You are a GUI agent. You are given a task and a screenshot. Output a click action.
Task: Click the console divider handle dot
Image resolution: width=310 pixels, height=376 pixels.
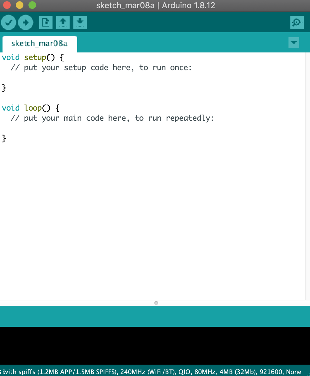(156, 303)
